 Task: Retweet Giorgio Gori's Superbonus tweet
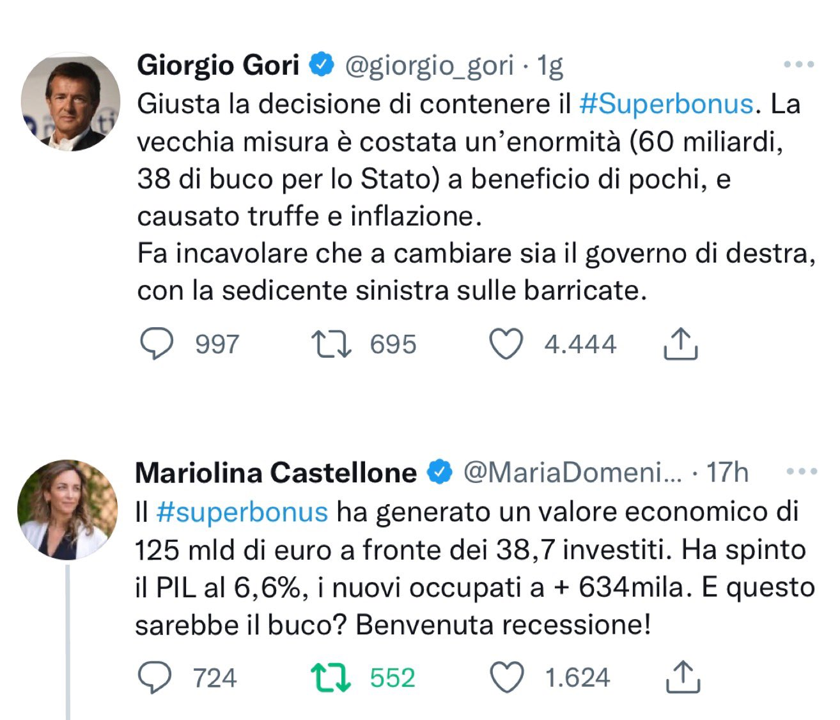tap(331, 344)
